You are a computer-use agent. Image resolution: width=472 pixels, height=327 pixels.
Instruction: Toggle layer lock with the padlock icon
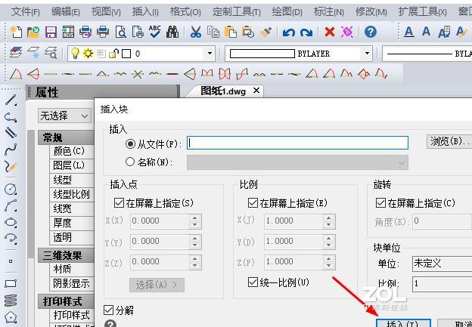[113, 54]
